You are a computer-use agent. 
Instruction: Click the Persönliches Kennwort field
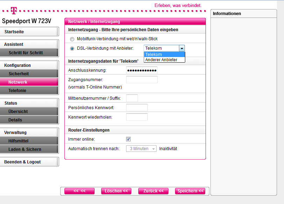point(137,107)
